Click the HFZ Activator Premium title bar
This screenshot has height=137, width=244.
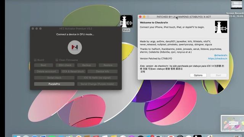tap(75, 29)
